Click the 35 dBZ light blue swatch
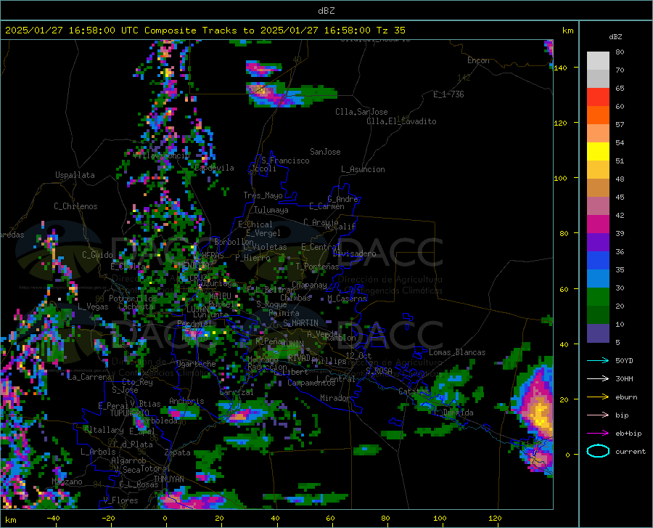653x528 pixels. (598, 278)
